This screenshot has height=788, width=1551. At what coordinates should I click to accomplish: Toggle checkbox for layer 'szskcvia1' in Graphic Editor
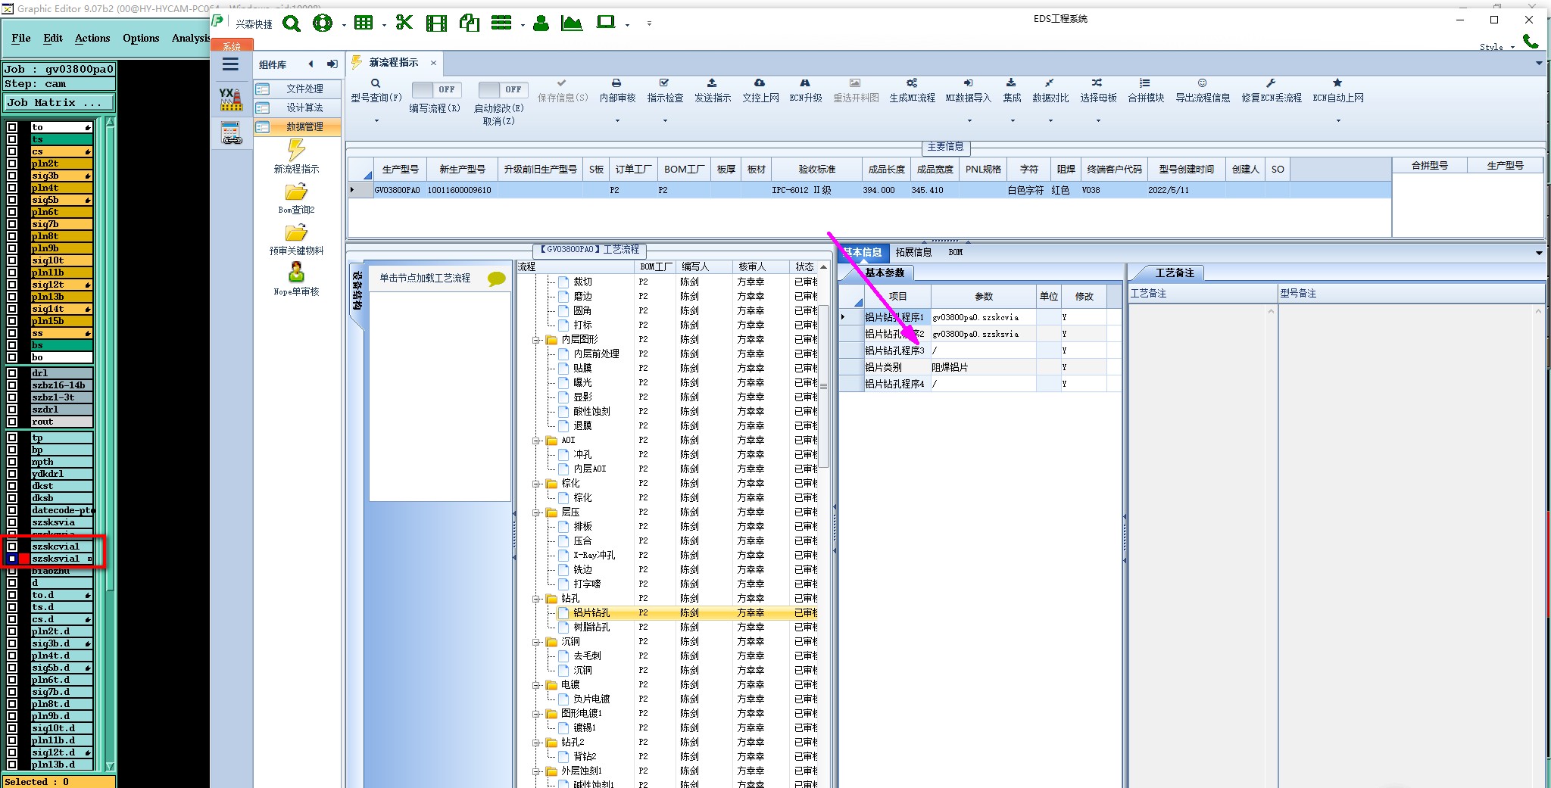pos(12,547)
